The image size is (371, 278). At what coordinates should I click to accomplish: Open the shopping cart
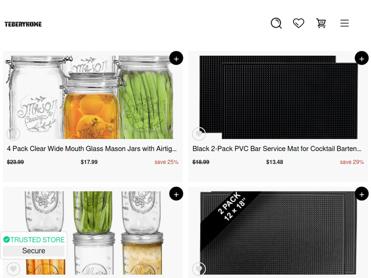pyautogui.click(x=322, y=23)
